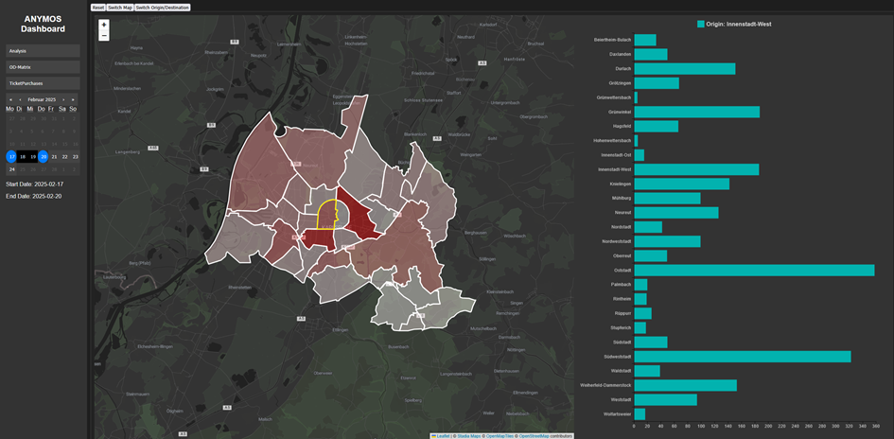Click the Beiertheim-Bulach axis label
The height and width of the screenshot is (439, 894).
coord(612,40)
